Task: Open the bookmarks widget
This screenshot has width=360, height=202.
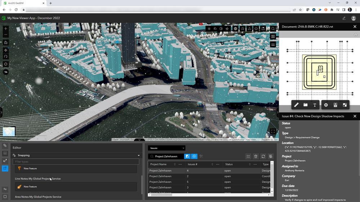Action: click(x=263, y=29)
